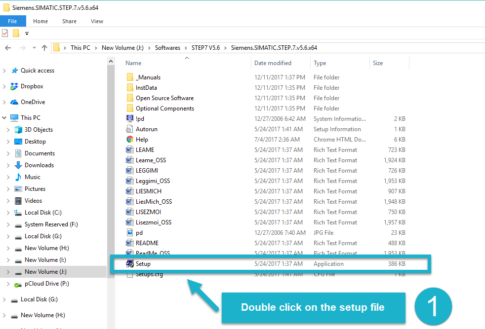Click STEP7 V5.6 breadcrumb

tap(205, 48)
